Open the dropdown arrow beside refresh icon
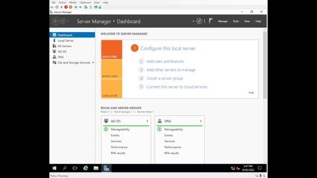 point(194,21)
